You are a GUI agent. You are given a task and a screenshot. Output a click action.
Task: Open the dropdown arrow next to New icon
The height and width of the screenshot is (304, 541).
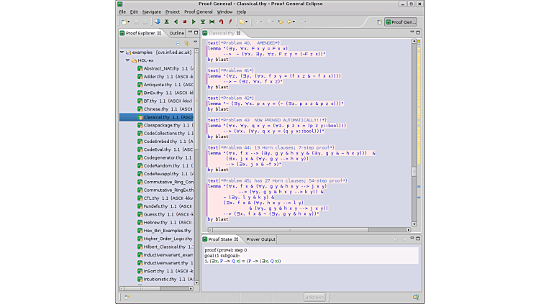pyautogui.click(x=129, y=22)
